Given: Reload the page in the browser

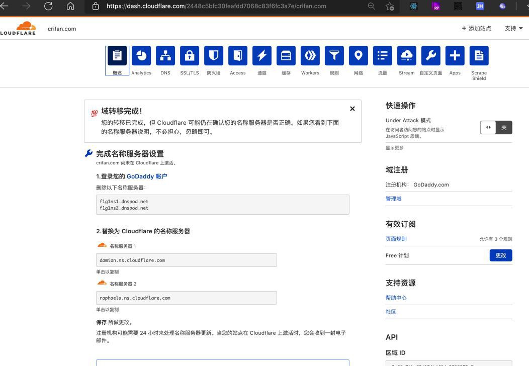Looking at the screenshot, I should click(48, 6).
